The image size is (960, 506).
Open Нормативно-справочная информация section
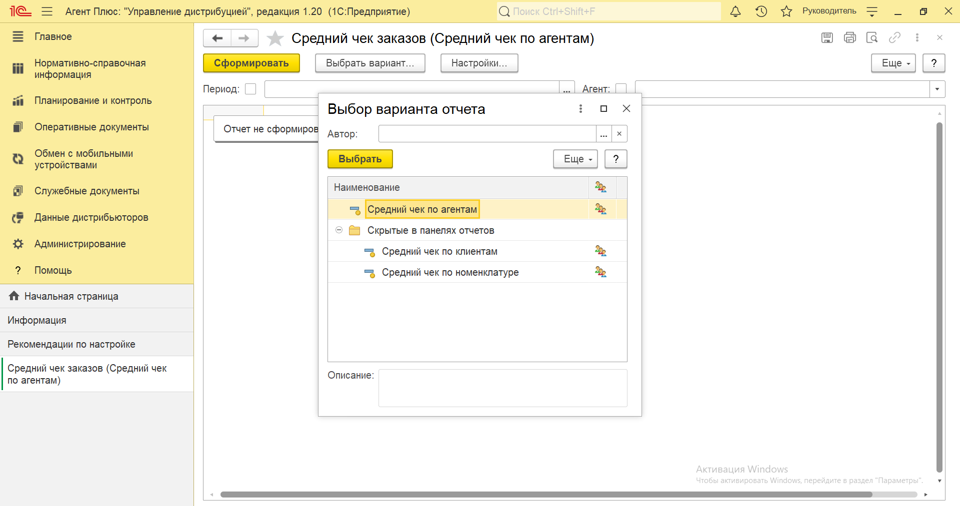click(96, 69)
